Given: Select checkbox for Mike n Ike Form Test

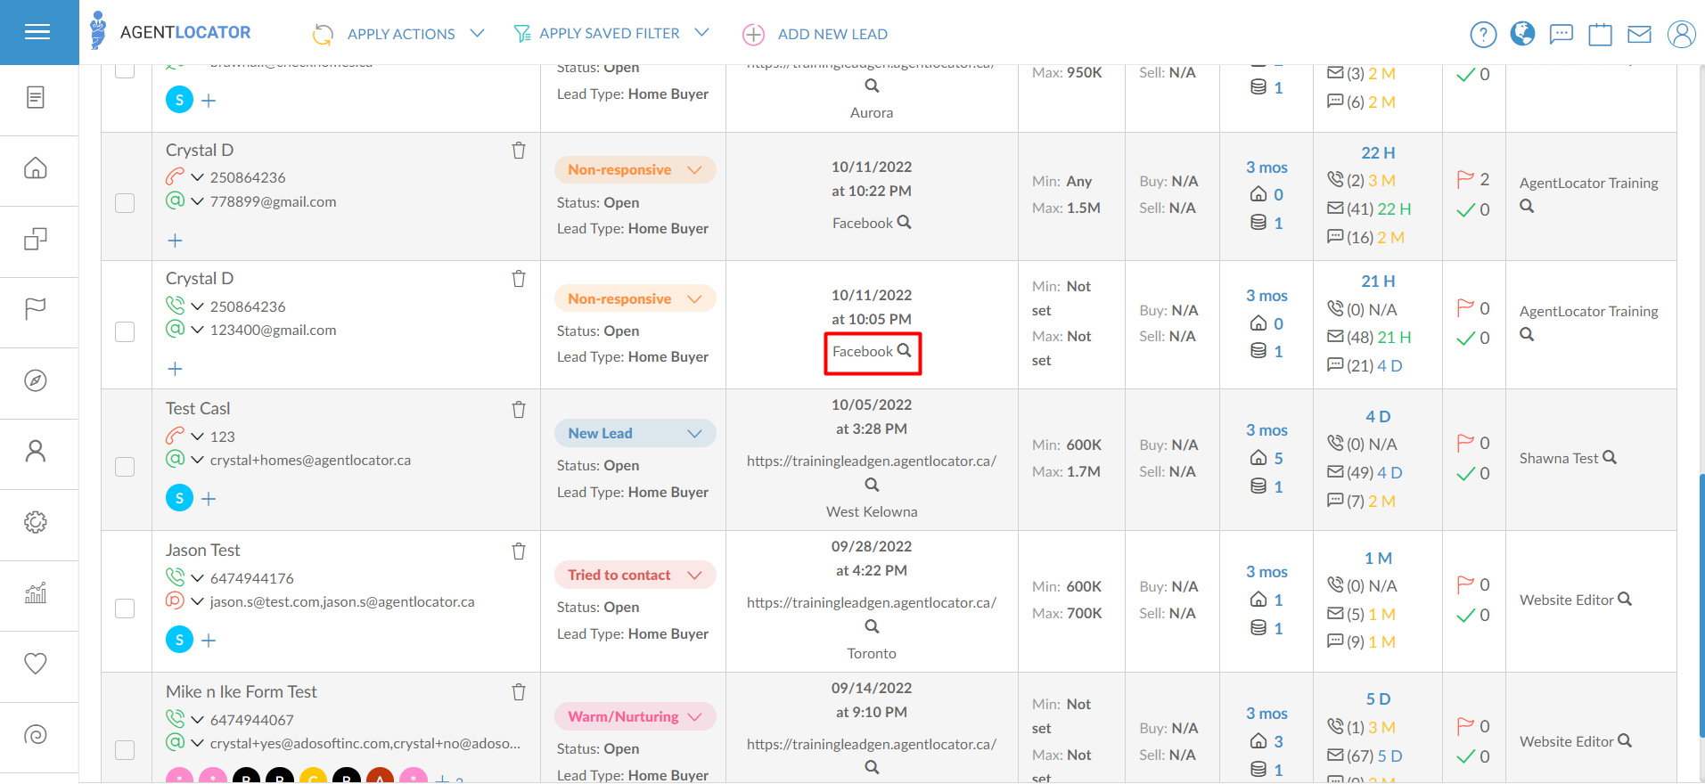Looking at the screenshot, I should coord(125,750).
